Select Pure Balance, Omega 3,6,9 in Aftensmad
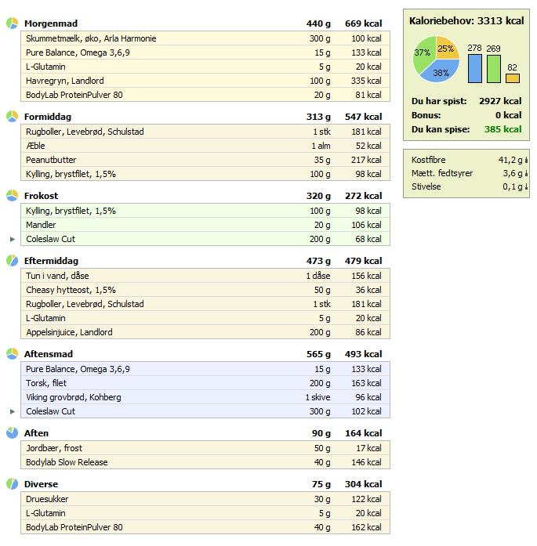This screenshot has height=546, width=537. pos(205,369)
